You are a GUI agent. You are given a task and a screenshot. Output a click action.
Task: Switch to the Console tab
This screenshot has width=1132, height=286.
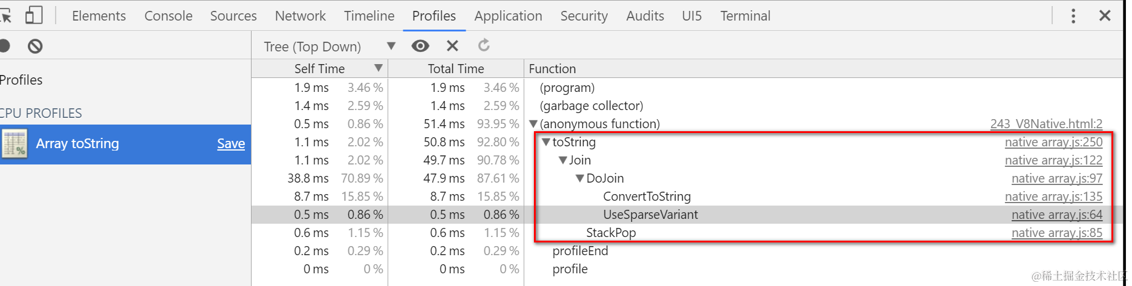point(168,16)
